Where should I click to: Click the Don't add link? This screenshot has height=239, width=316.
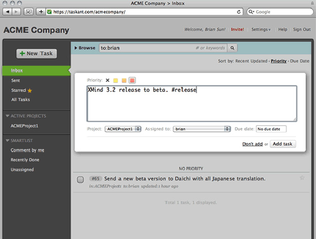coord(252,144)
